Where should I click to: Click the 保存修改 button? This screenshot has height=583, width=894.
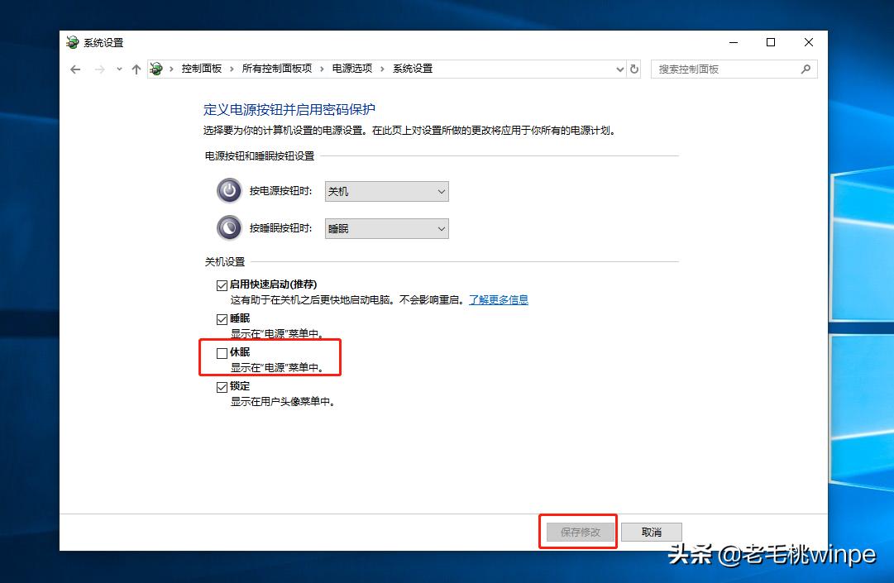tap(578, 532)
